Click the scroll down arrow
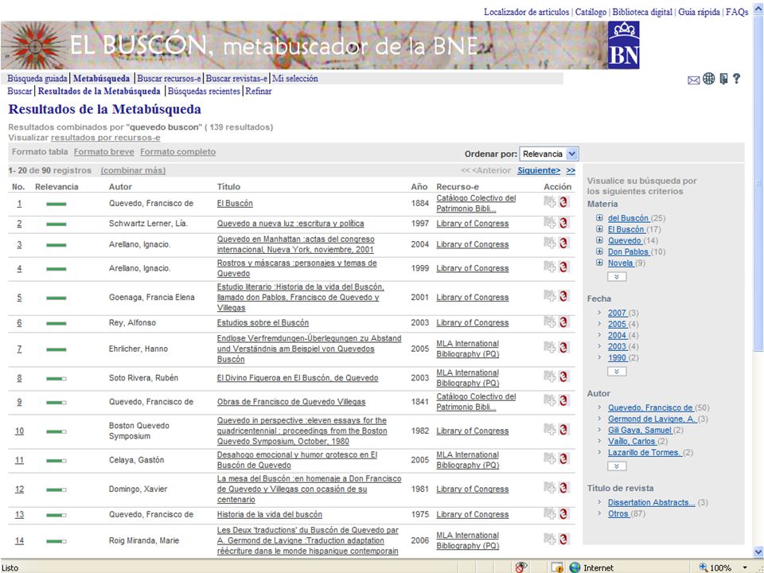Viewport: 764px width, 573px height. [x=758, y=552]
